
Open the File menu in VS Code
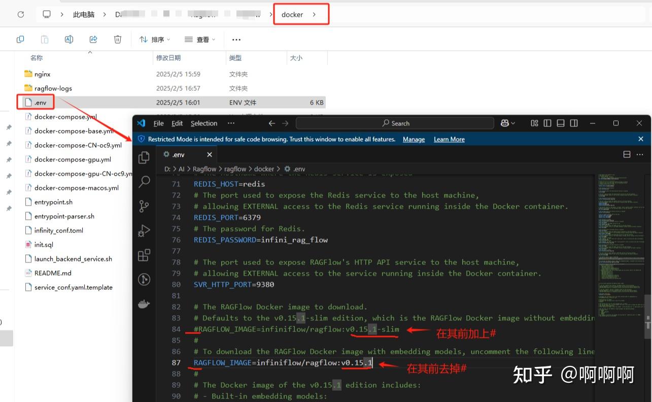pos(158,123)
